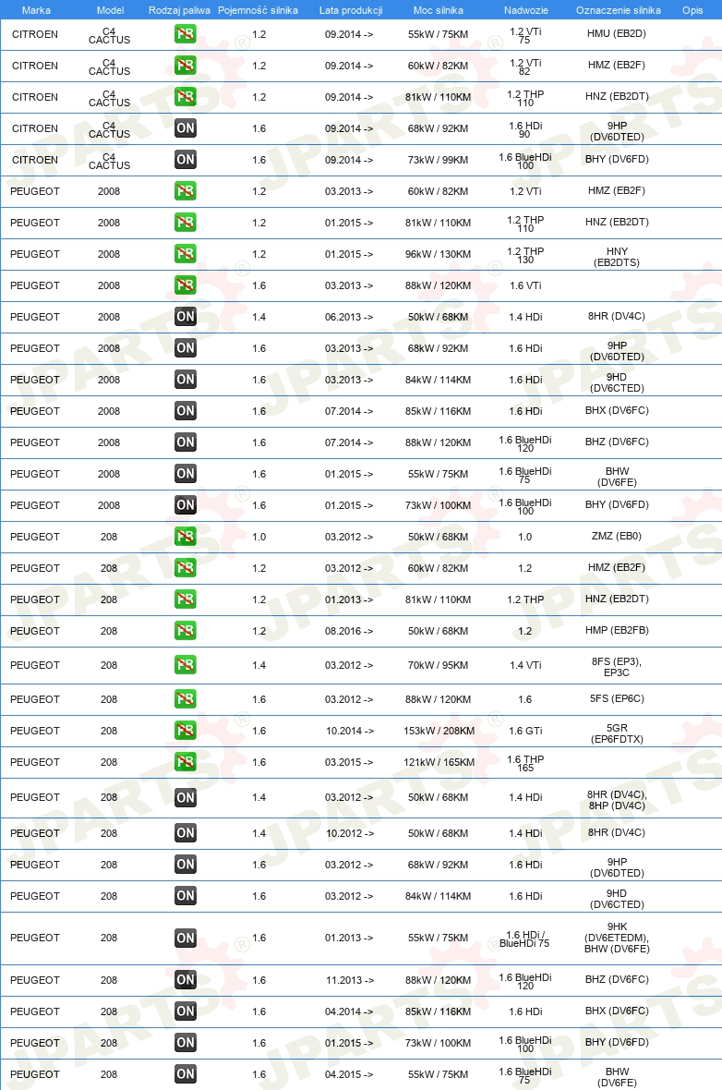
Task: Click the '5FS (EP6C)' engine code
Action: click(617, 698)
